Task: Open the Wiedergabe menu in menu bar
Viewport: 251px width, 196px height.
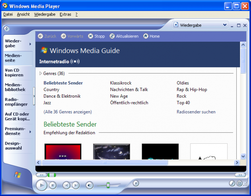Action: 45,14
